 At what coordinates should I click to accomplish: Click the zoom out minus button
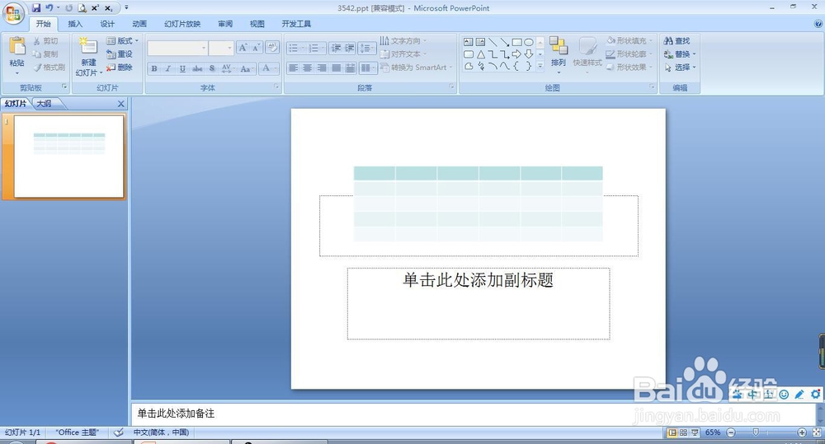[x=731, y=432]
